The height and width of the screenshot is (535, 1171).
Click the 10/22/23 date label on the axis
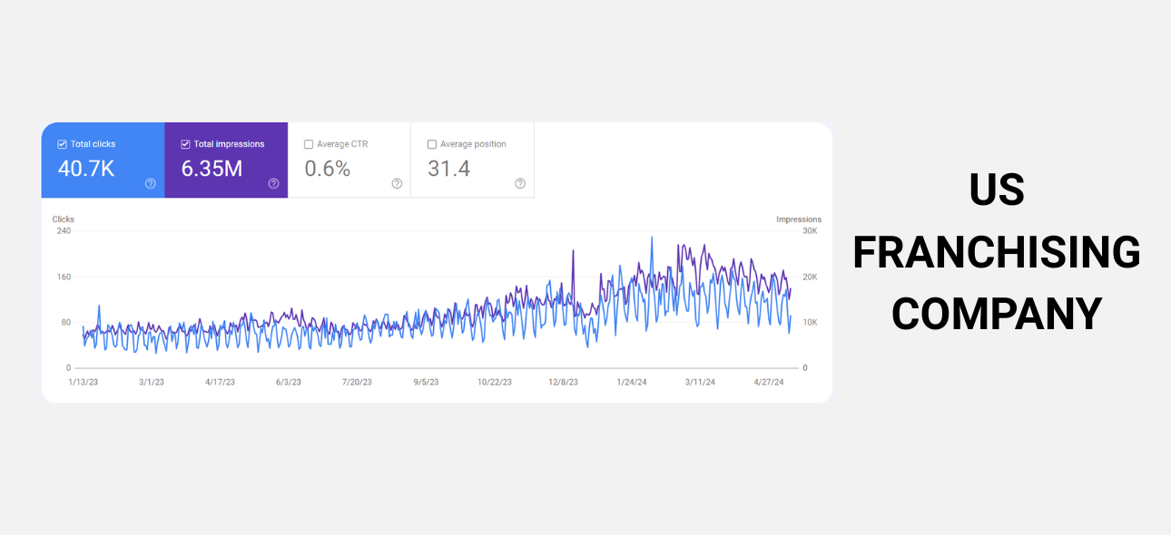click(495, 383)
